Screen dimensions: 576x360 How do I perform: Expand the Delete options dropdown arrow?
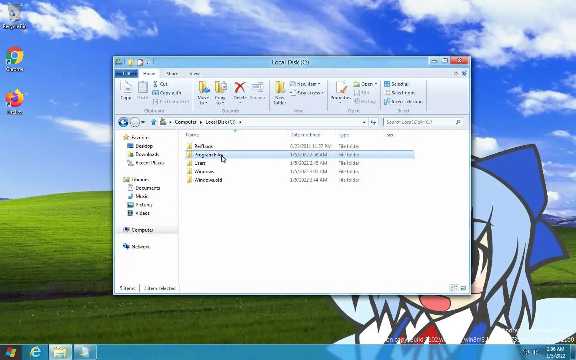coord(240,103)
